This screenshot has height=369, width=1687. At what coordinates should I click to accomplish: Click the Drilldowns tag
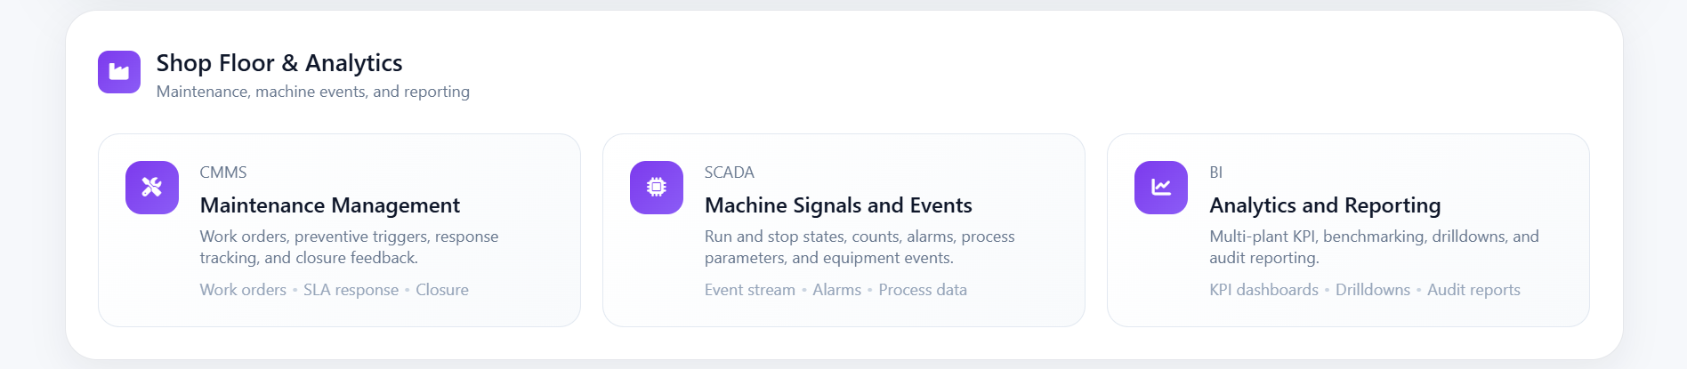[1373, 290]
